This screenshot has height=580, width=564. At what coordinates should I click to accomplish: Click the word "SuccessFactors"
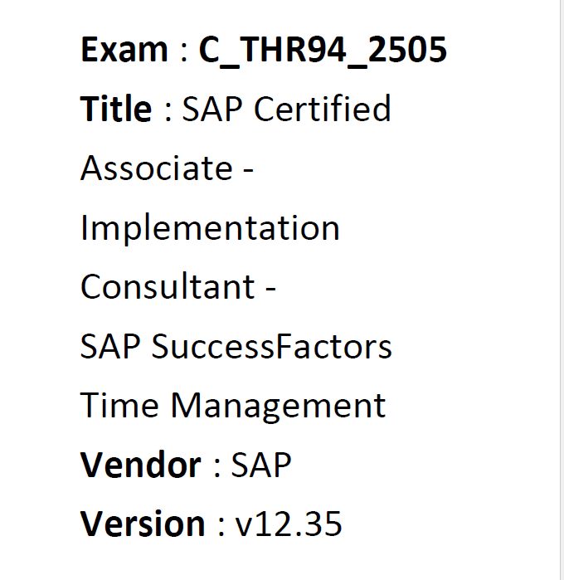[271, 346]
